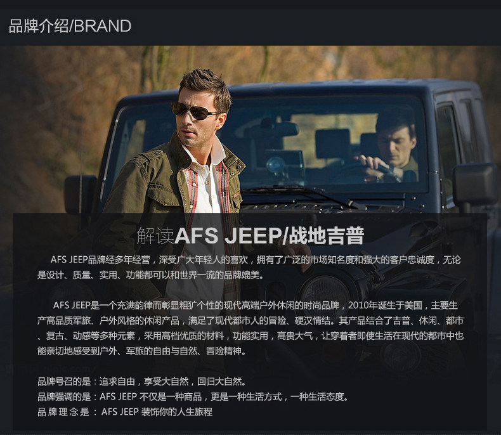Click the line 品牌强调的是 about 生活方式
The height and width of the screenshot is (435, 501).
[x=193, y=397]
